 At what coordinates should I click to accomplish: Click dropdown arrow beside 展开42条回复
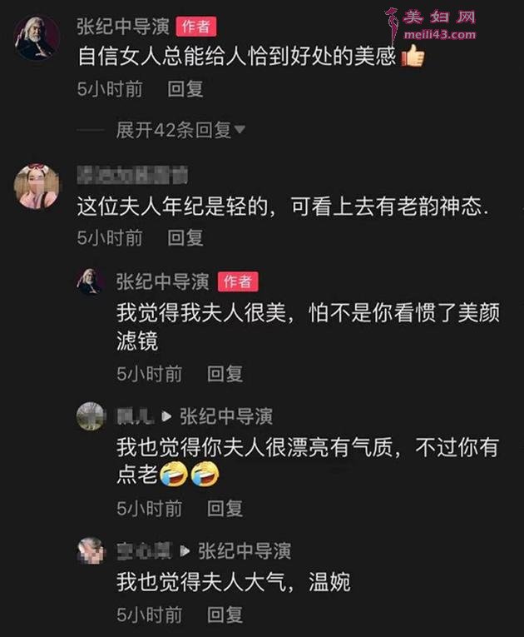coord(240,129)
